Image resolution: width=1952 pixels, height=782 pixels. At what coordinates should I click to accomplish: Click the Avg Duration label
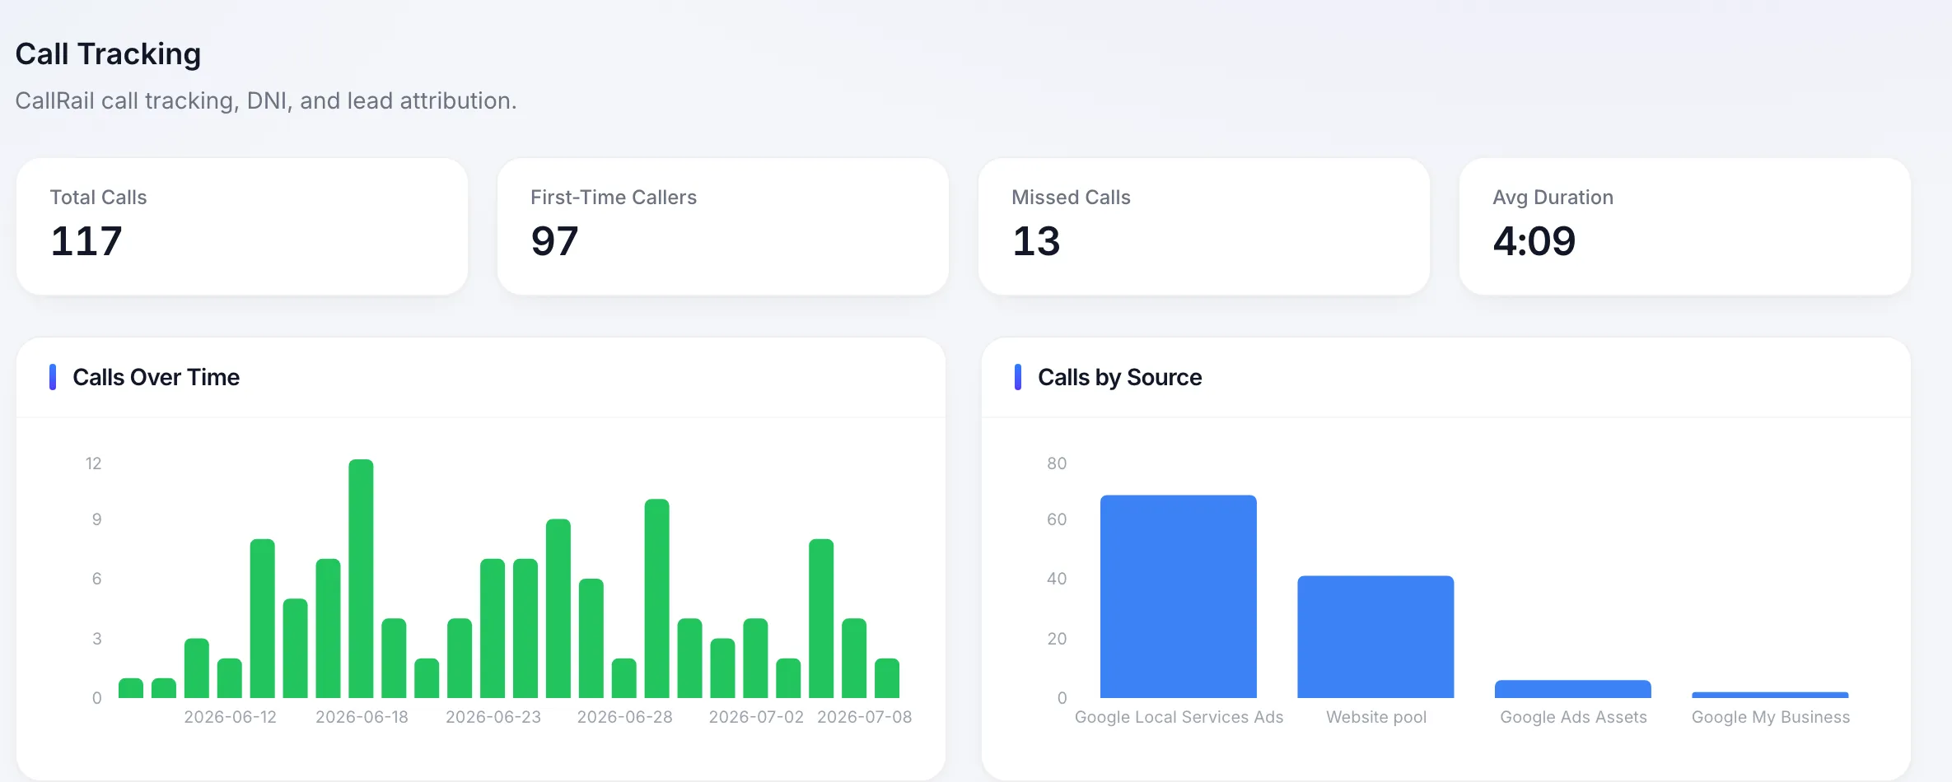[x=1553, y=198]
